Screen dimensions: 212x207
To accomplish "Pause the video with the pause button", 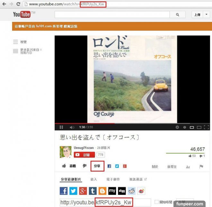I will click(x=61, y=127).
